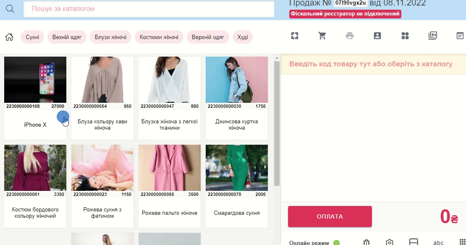This screenshot has height=245, width=466.
Task: Click barcode 2230000000085
Action: click(x=157, y=195)
